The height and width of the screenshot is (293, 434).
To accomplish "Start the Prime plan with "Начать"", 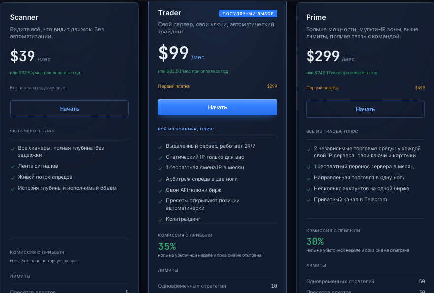I will click(x=365, y=109).
